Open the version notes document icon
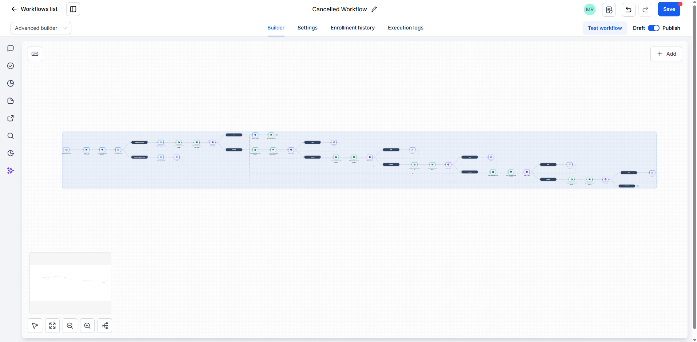Viewport: 697px width, 342px height. tap(609, 9)
